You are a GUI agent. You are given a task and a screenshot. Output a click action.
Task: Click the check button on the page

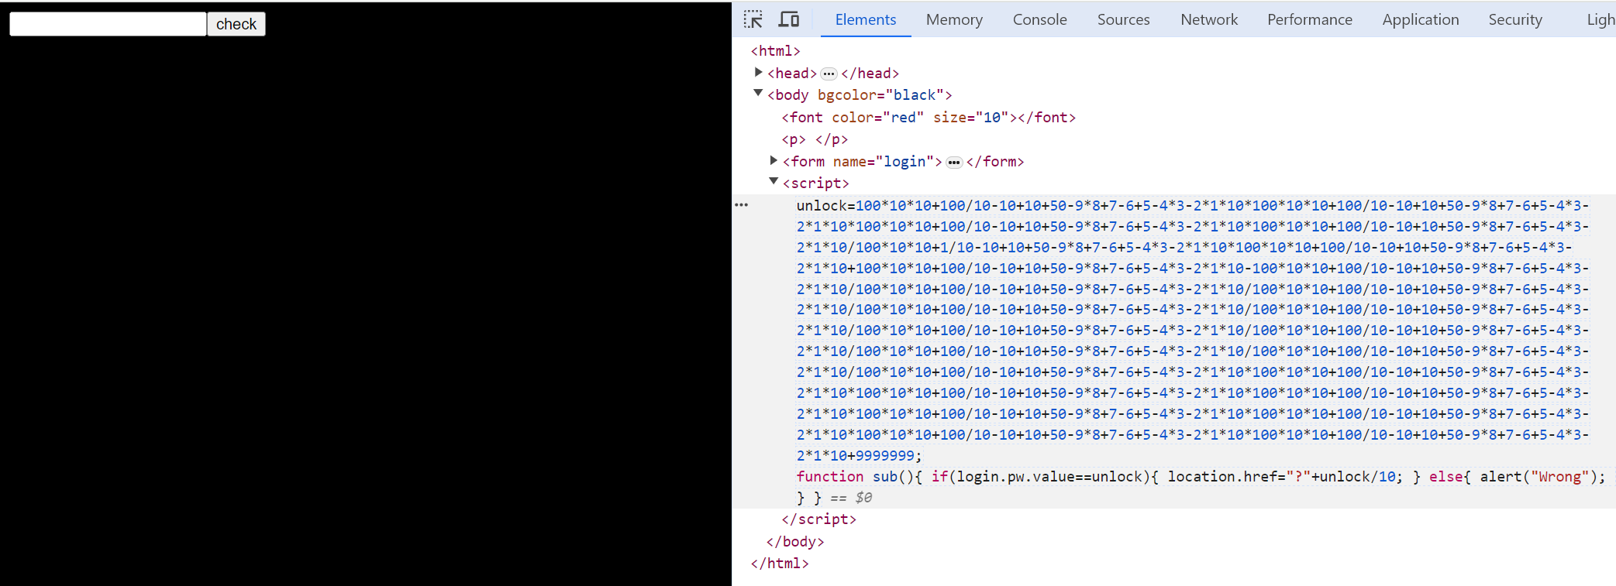pyautogui.click(x=236, y=24)
